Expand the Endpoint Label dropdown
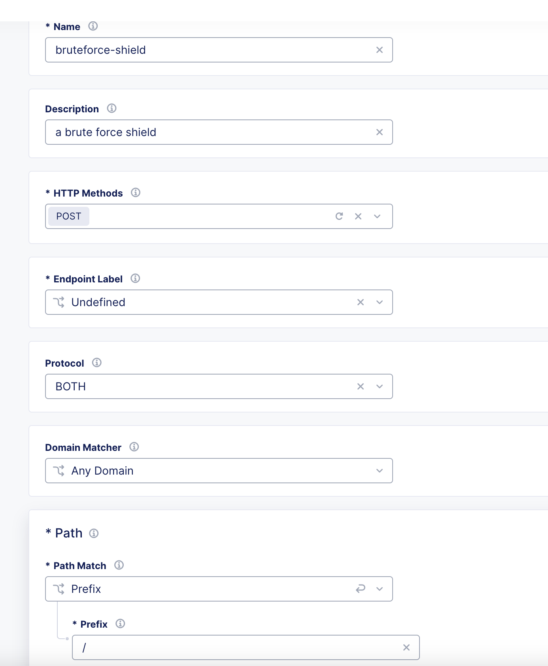The width and height of the screenshot is (548, 666). [x=379, y=302]
